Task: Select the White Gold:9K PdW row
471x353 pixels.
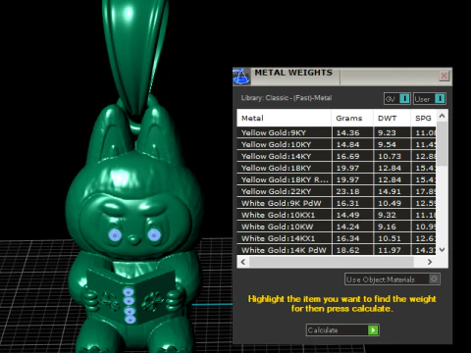Action: 337,203
